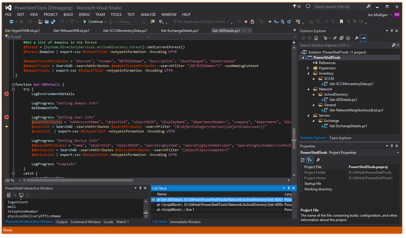
Task: Close the Get-ADDetails.ps1 tab
Action: coord(250,30)
